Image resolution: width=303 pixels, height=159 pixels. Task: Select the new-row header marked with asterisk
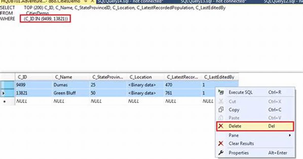[7, 101]
